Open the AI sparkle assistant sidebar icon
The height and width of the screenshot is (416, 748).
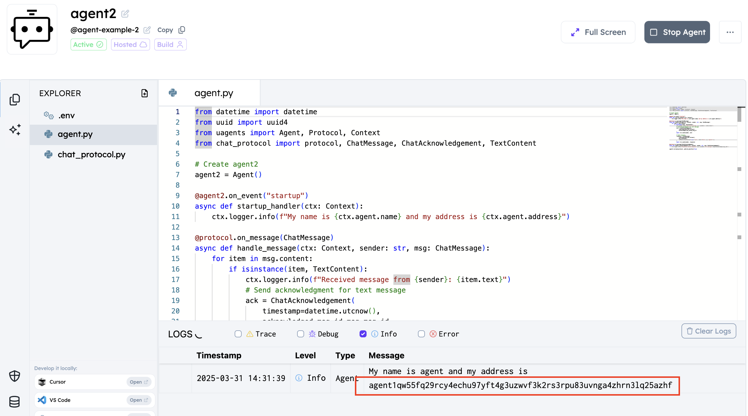click(15, 130)
